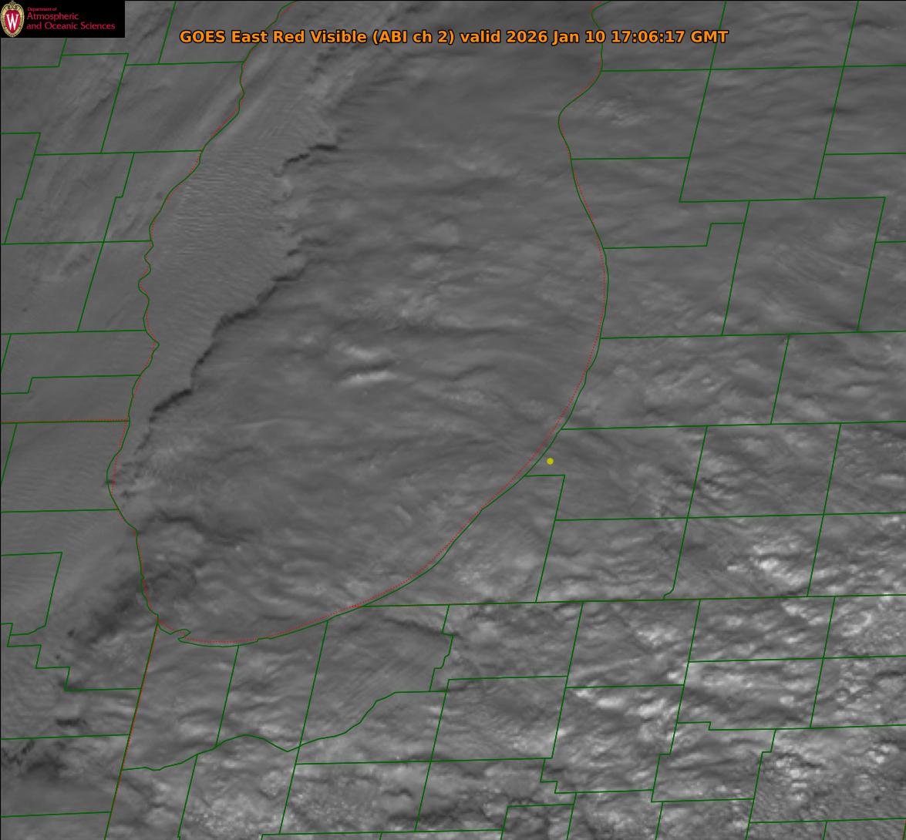
Task: Click the "ABI ch 2" channel label
Action: click(x=413, y=36)
